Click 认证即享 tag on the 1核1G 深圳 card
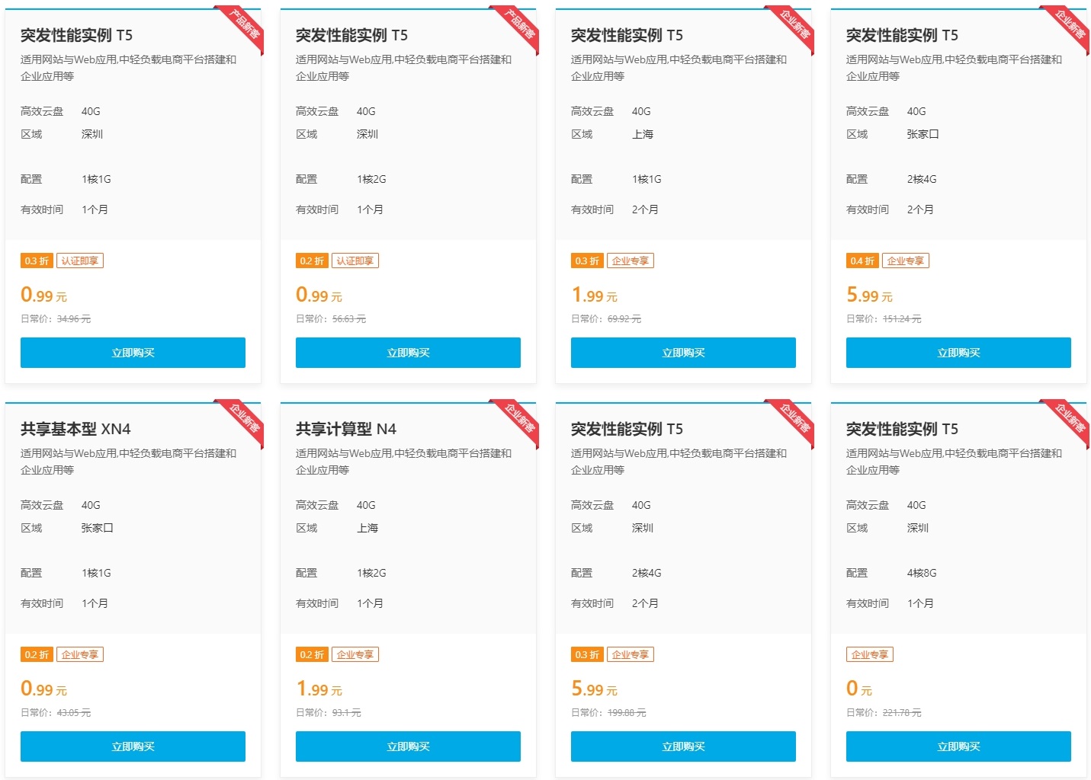 (80, 261)
